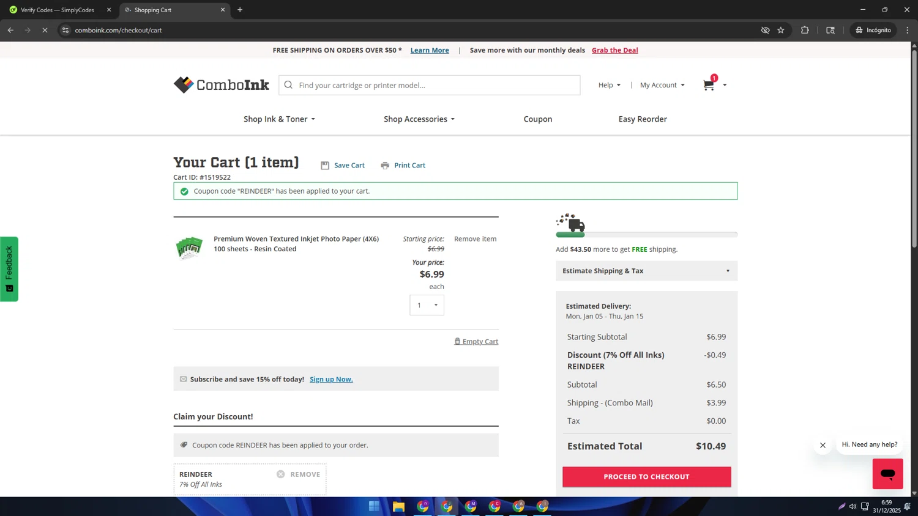Image resolution: width=918 pixels, height=516 pixels.
Task: Click Remove item
Action: click(475, 239)
